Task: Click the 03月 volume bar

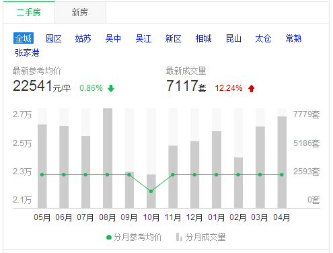Action: (x=260, y=167)
